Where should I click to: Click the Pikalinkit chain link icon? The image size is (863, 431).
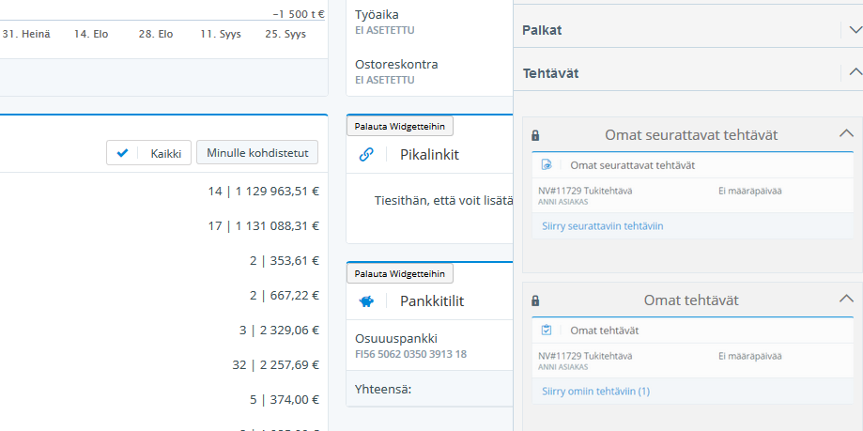(367, 154)
